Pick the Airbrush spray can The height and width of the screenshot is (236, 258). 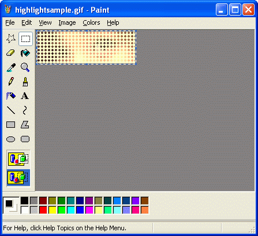[11, 96]
